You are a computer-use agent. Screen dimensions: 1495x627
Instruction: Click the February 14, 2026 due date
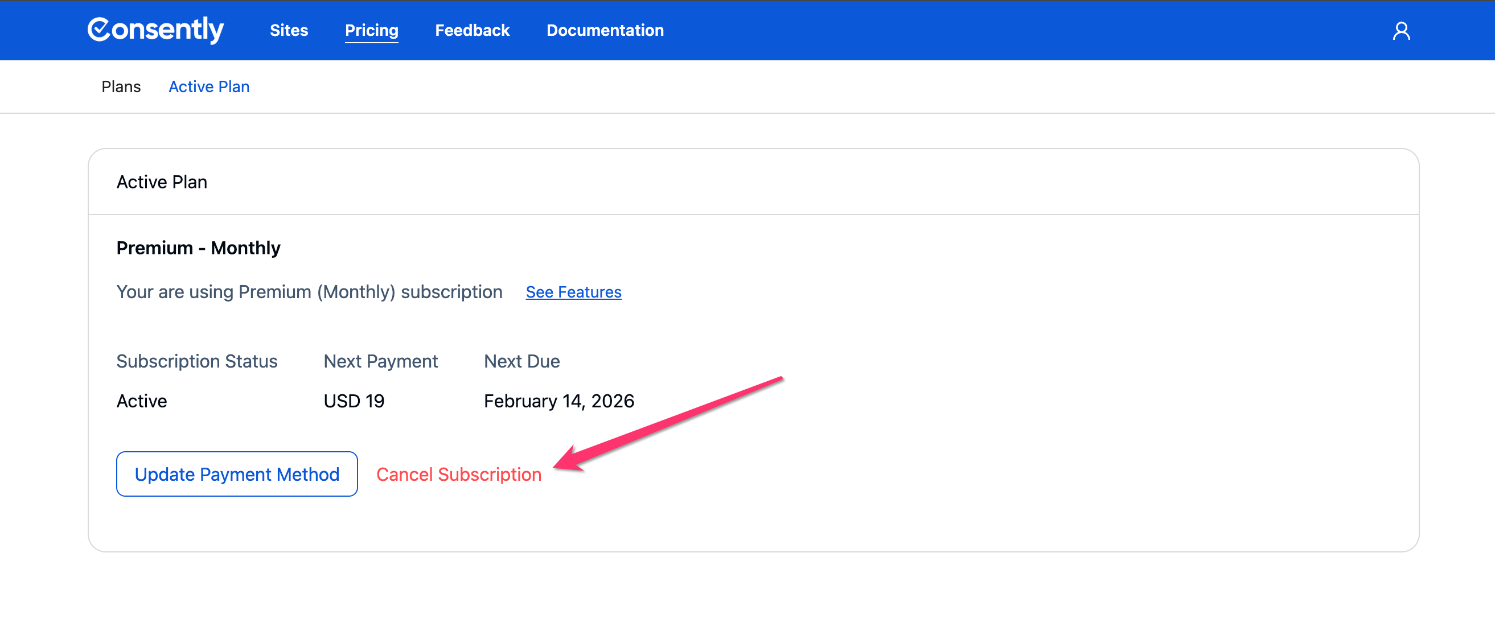[558, 401]
